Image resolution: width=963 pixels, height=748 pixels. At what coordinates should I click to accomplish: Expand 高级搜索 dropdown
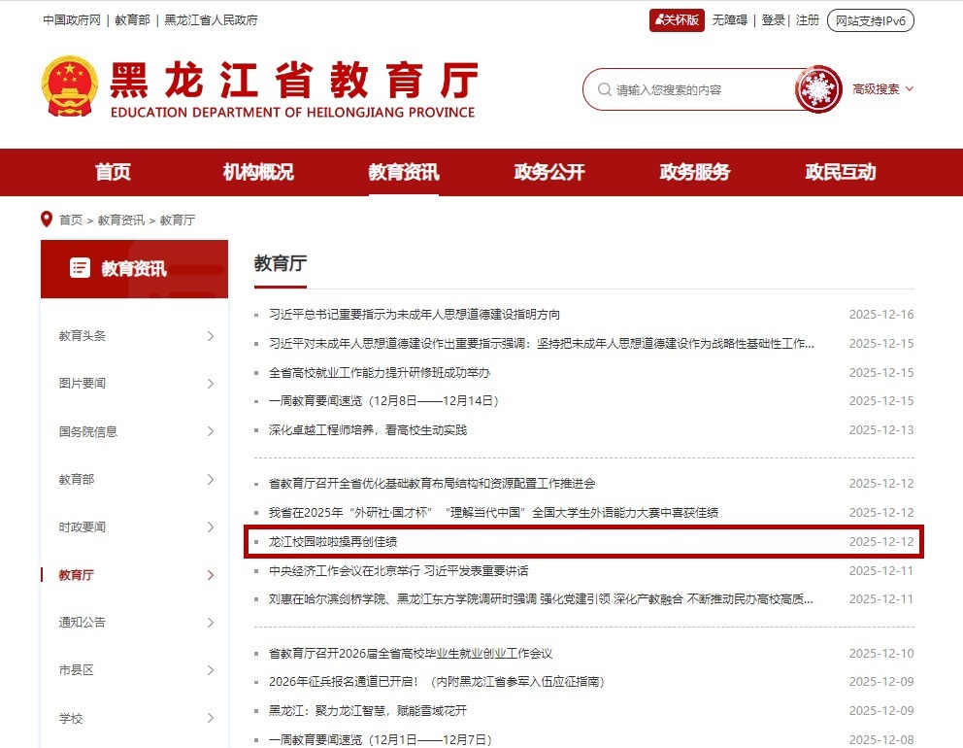882,89
